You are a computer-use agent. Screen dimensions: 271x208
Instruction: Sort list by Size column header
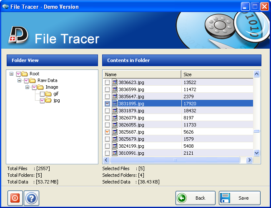(x=217, y=74)
